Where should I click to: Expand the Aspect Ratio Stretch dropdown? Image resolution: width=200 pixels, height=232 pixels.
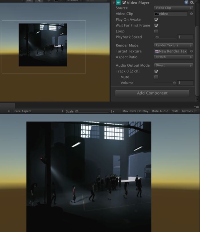click(173, 57)
